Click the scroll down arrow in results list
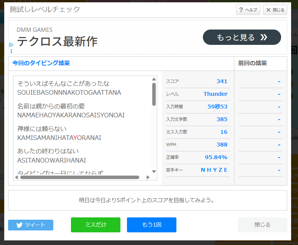Screen dimensions: 298x245 [x=154, y=171]
